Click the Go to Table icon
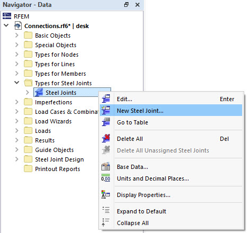249x233 pixels. (x=106, y=122)
